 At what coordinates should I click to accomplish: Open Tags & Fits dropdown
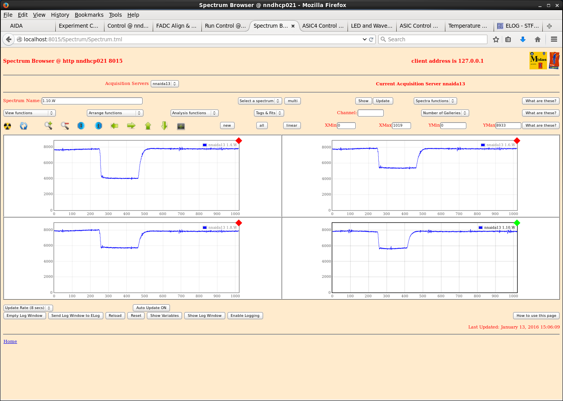click(x=269, y=113)
